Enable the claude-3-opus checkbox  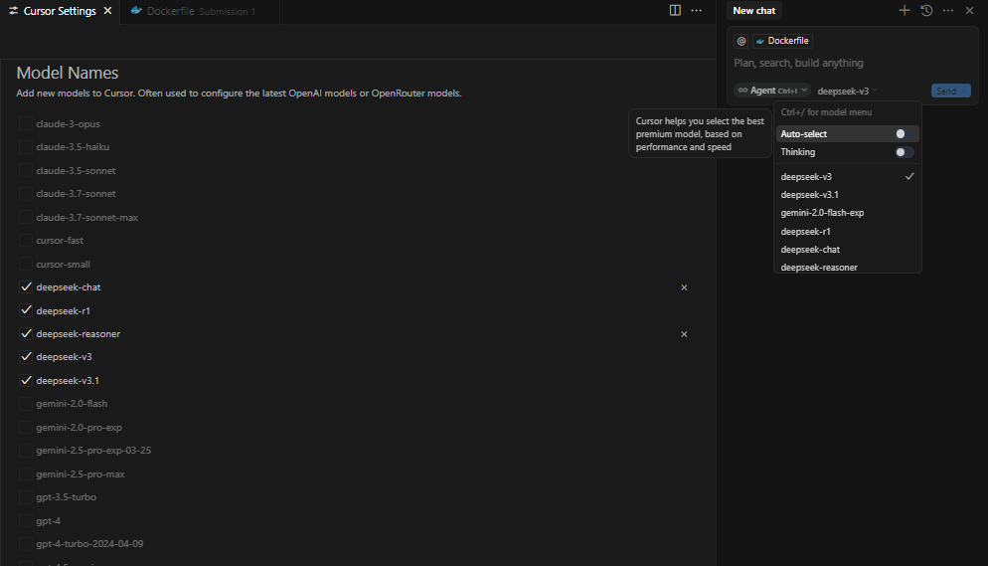pos(25,123)
